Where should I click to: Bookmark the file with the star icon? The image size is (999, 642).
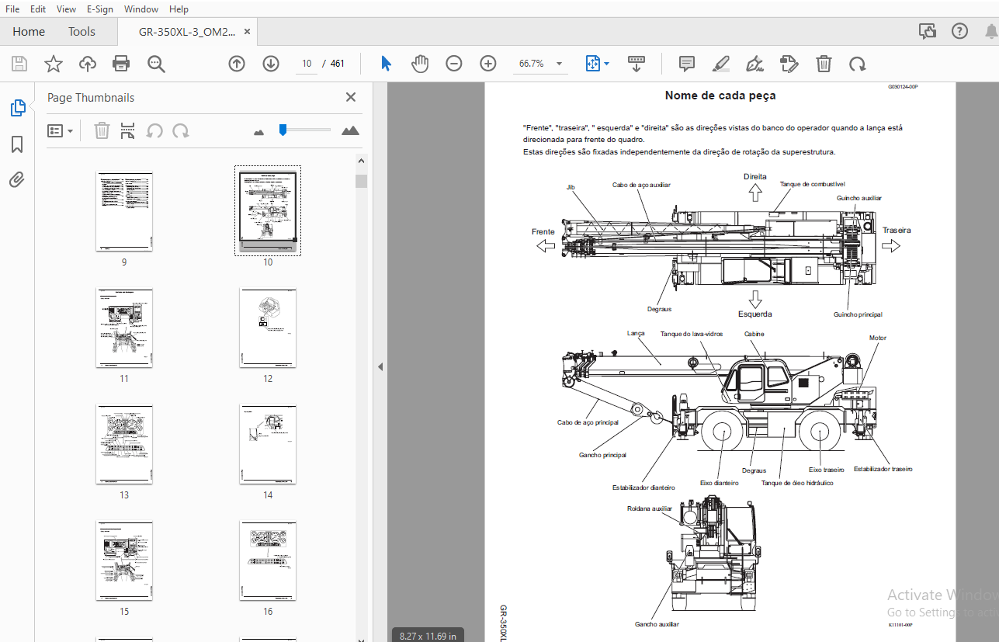[53, 64]
